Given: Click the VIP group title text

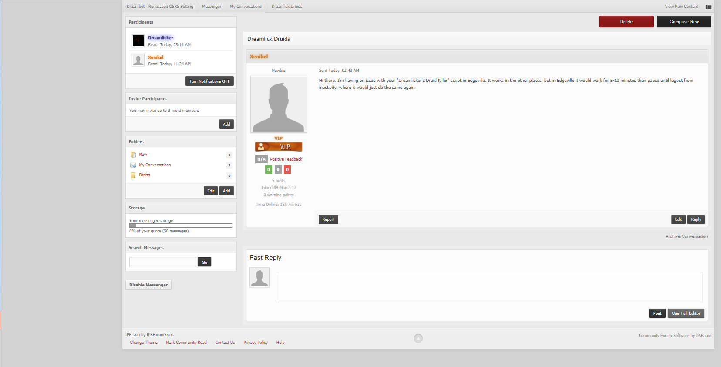Looking at the screenshot, I should 279,138.
